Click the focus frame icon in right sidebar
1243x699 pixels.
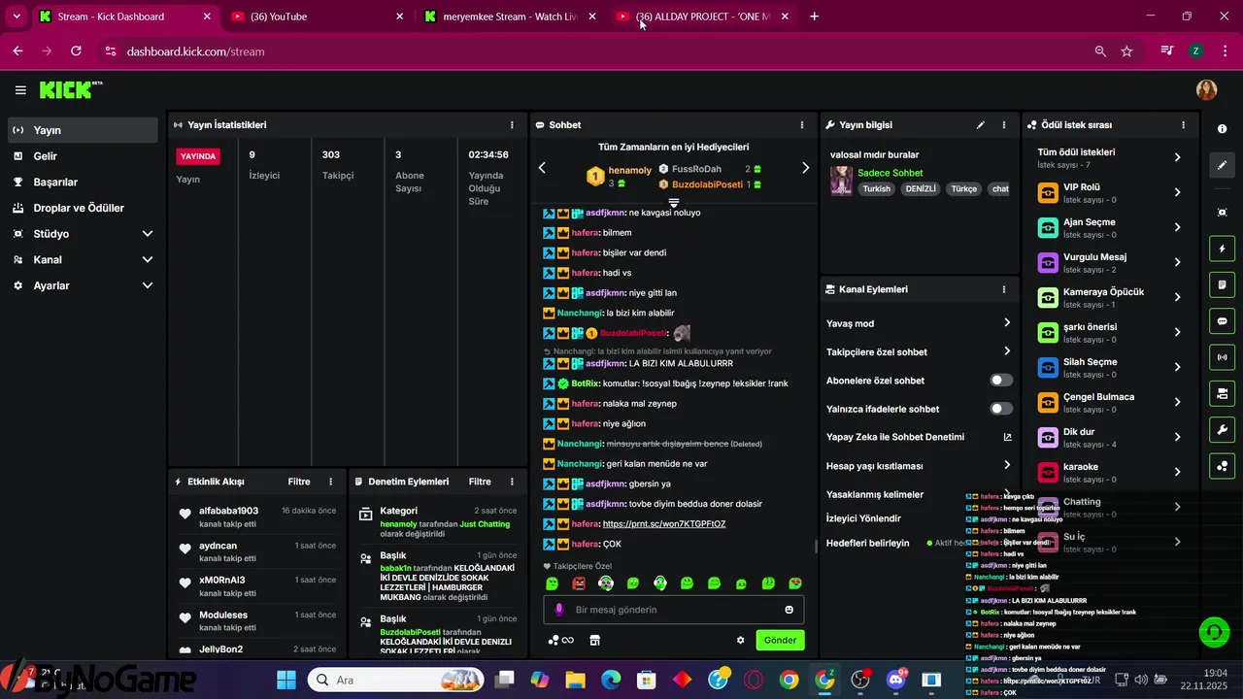coord(1222,212)
